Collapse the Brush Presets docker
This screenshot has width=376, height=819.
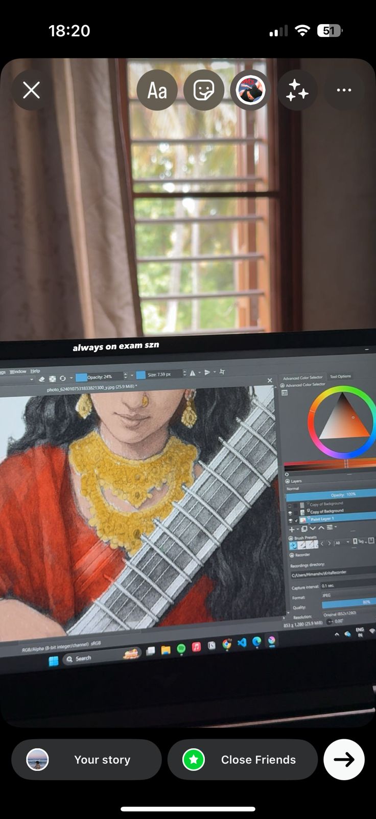[290, 538]
